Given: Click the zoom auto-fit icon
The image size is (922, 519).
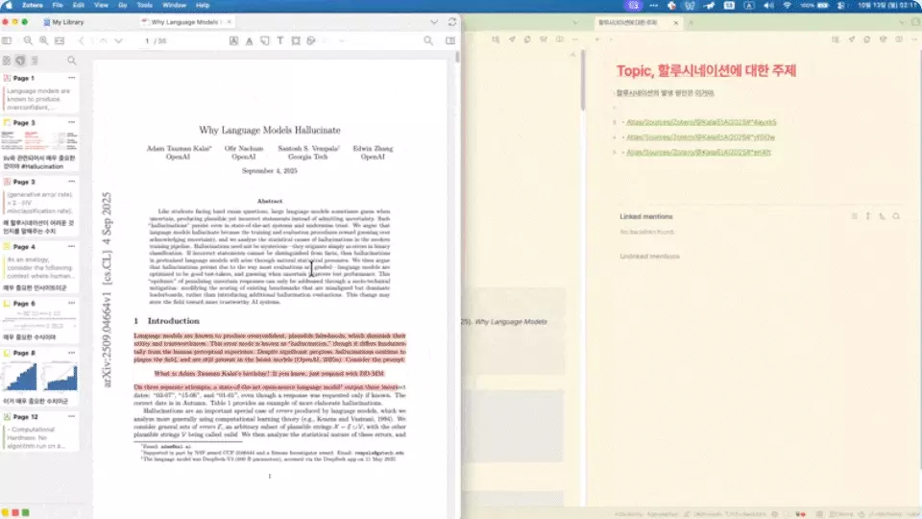Looking at the screenshot, I should click(x=60, y=40).
